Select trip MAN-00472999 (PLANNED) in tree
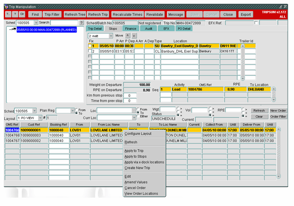This screenshot has height=206, width=294. point(46,30)
